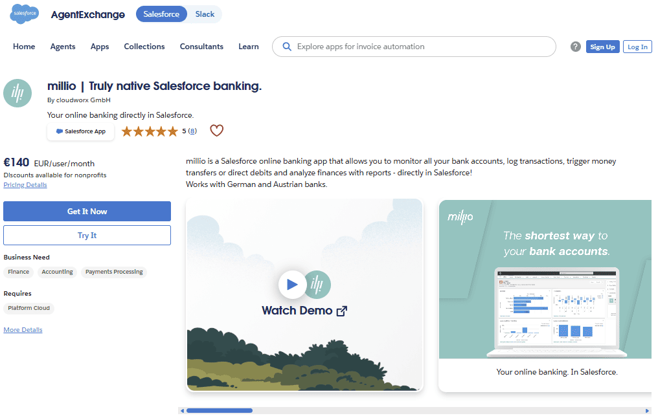Click the AgentExchange title text
This screenshot has height=418, width=658.
click(87, 15)
